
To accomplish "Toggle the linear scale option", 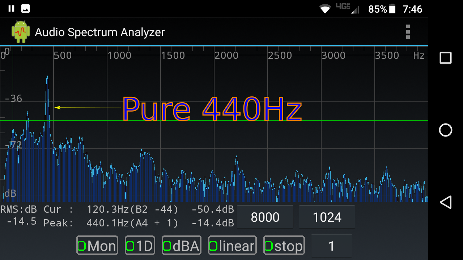I will [232, 245].
